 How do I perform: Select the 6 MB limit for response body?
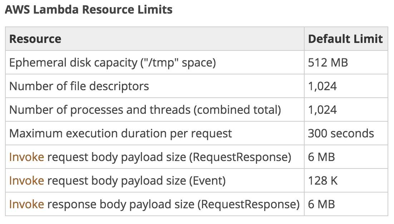click(x=321, y=204)
